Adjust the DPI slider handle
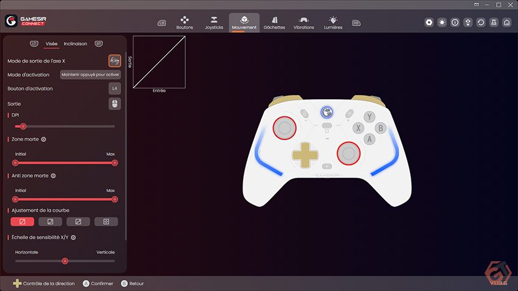This screenshot has height=291, width=518. [x=23, y=127]
